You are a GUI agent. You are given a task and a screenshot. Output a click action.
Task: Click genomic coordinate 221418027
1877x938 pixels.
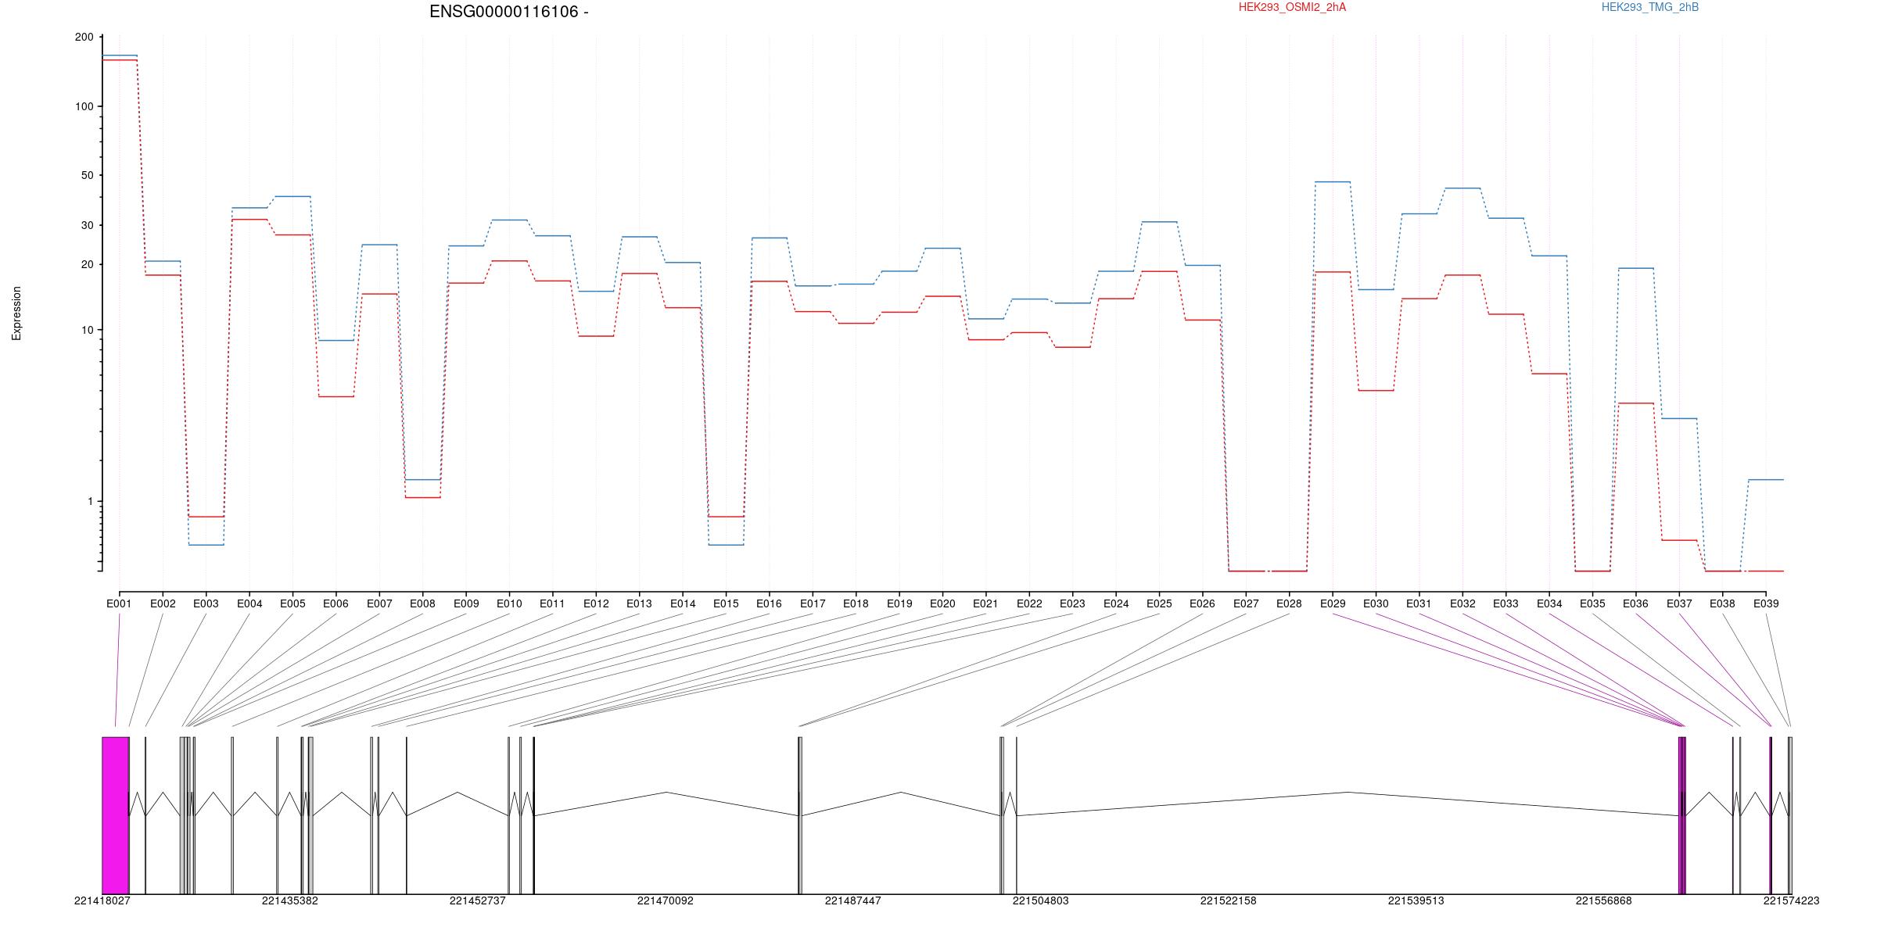[x=102, y=900]
